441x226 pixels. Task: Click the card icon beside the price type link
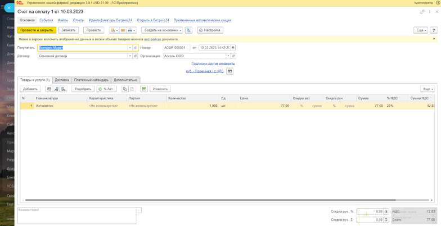229,71
